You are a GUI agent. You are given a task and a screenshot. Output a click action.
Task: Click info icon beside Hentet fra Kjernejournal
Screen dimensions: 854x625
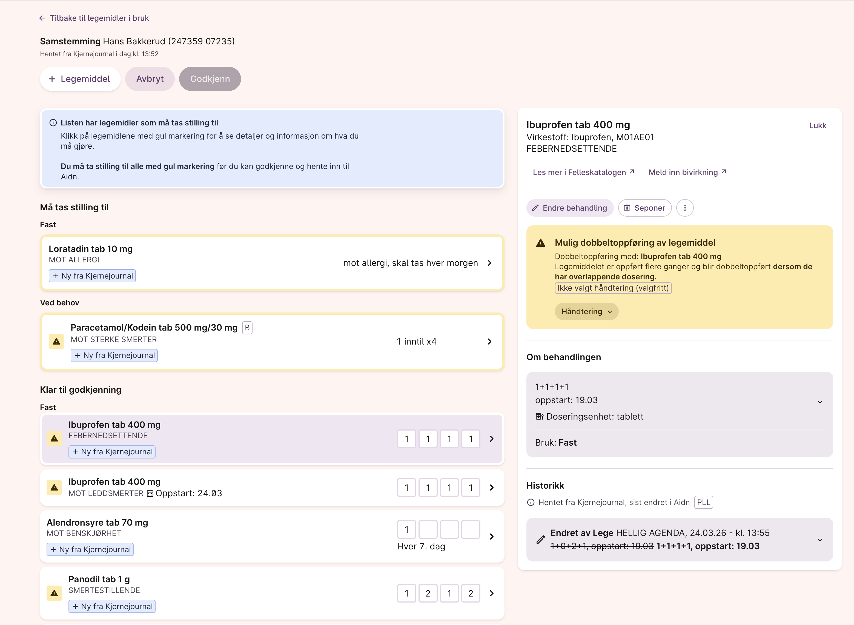click(531, 502)
